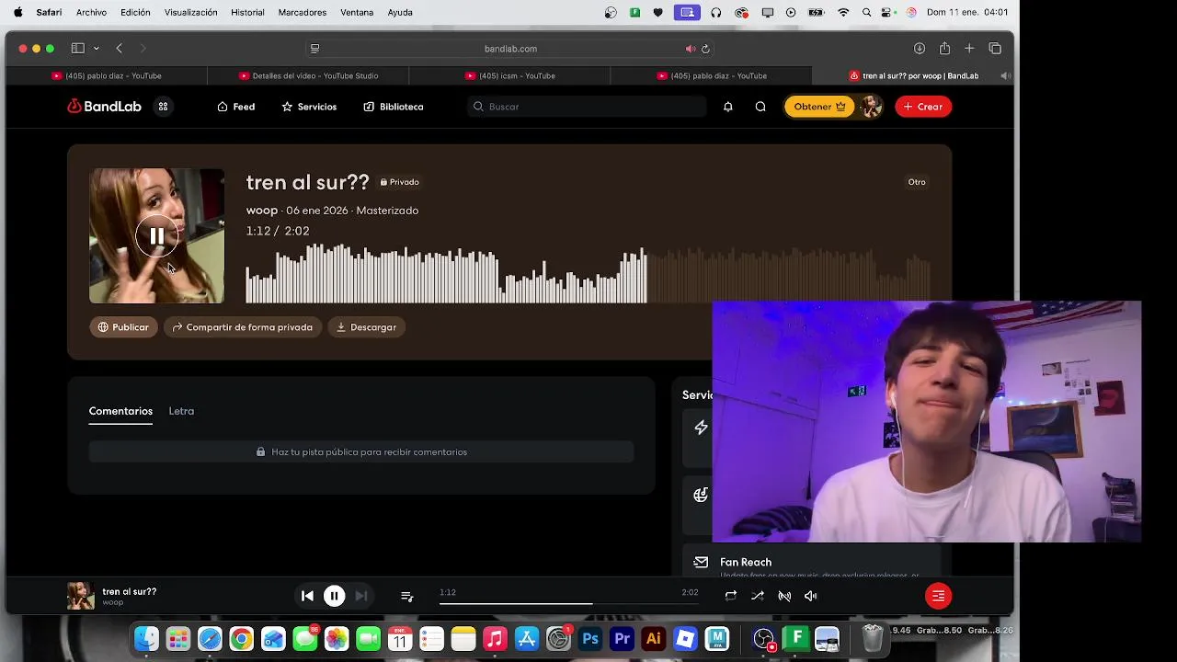
Task: Toggle shuffle in the player bar
Action: click(x=758, y=596)
